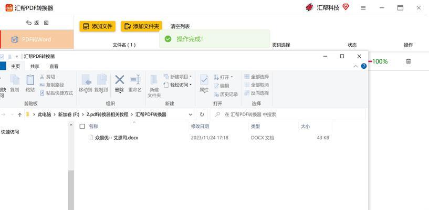Sort by the 类型 column header
This screenshot has height=210, width=429.
coord(256,127)
